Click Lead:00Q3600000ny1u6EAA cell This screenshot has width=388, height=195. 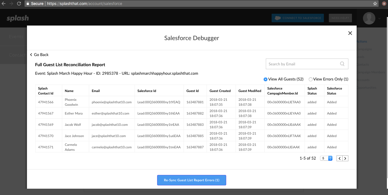tap(159, 136)
